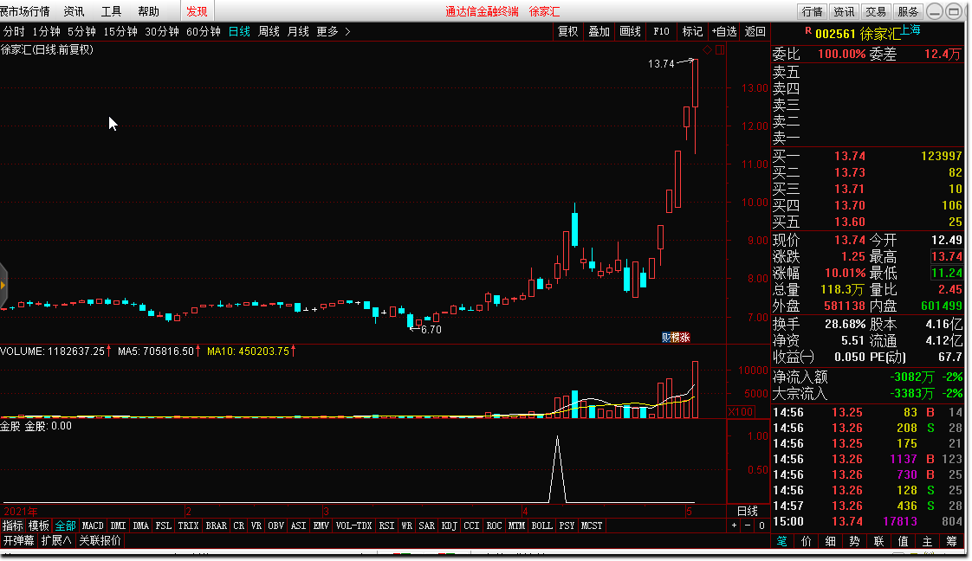Apply the VOL-TDX indicator

(354, 526)
